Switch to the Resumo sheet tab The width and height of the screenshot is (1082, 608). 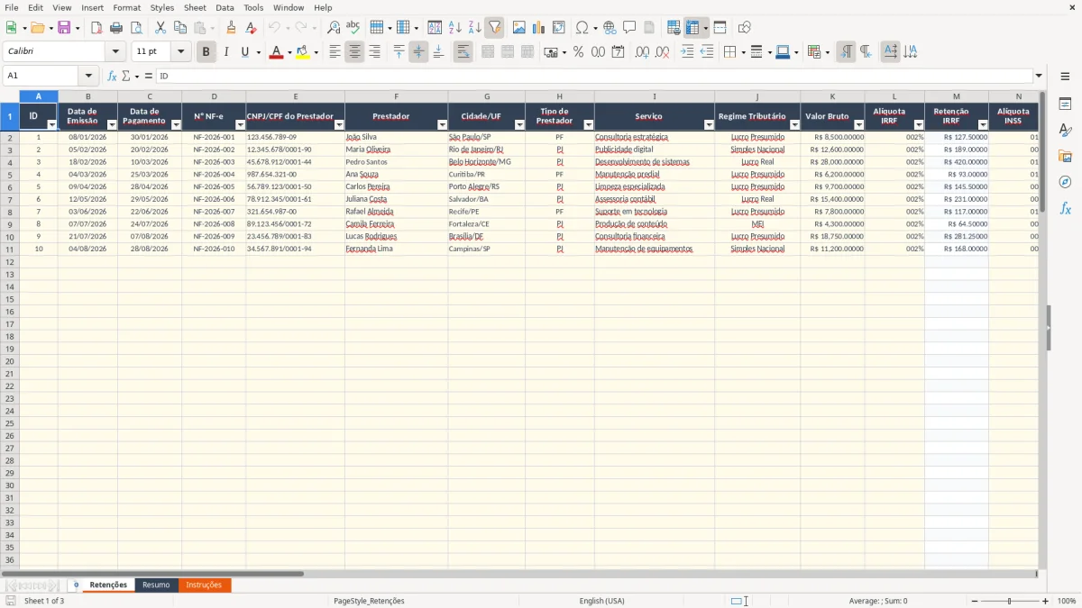[156, 585]
